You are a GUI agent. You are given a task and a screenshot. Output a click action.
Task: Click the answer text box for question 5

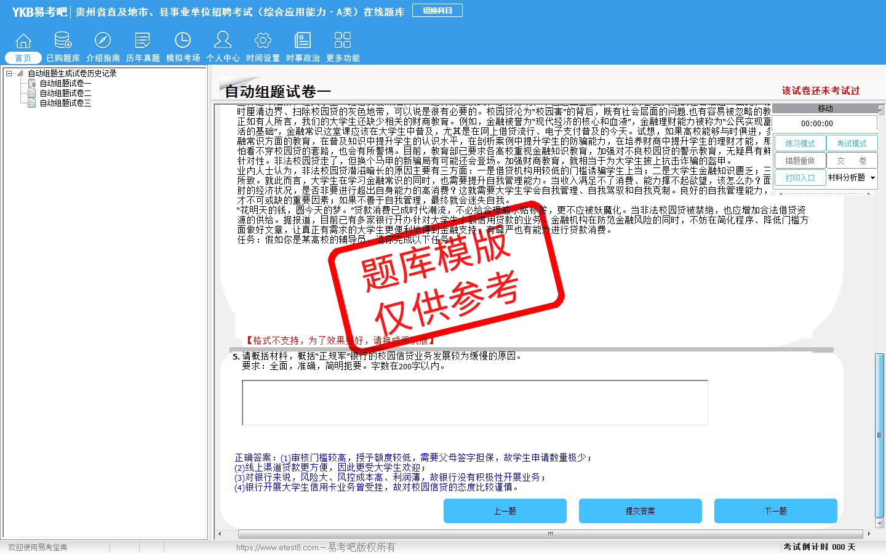coord(474,403)
